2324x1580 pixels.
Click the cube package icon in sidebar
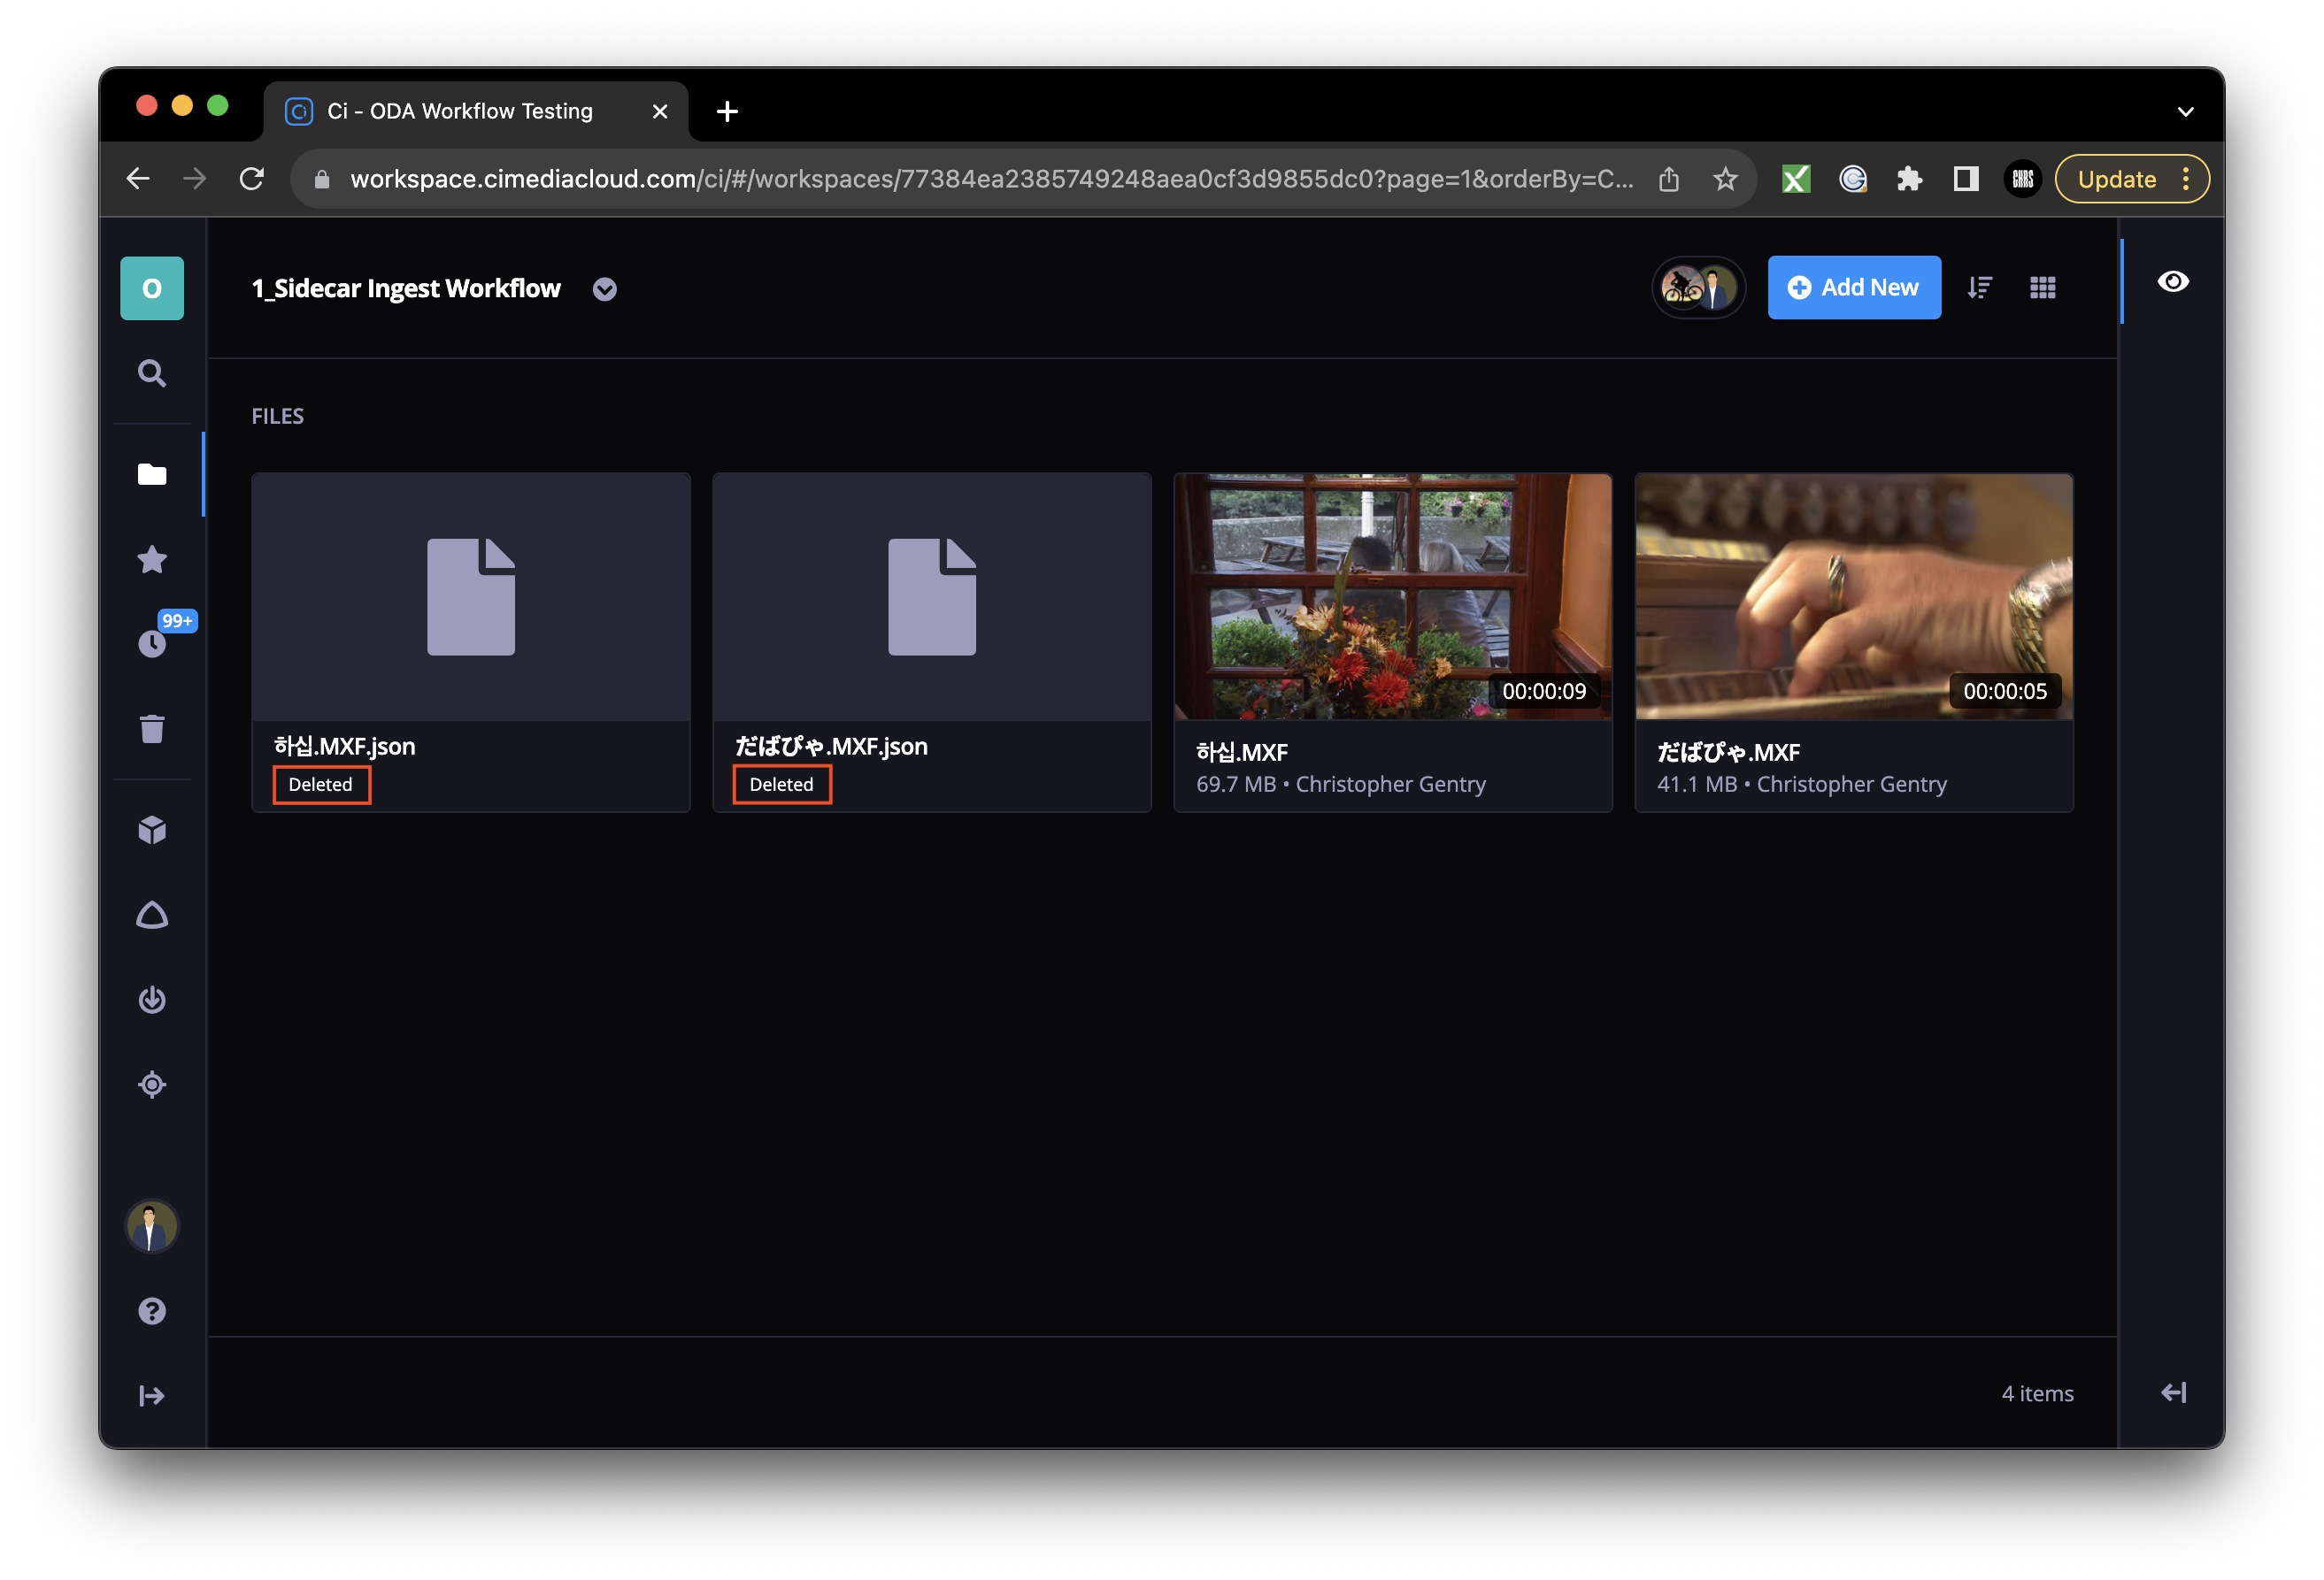[152, 830]
